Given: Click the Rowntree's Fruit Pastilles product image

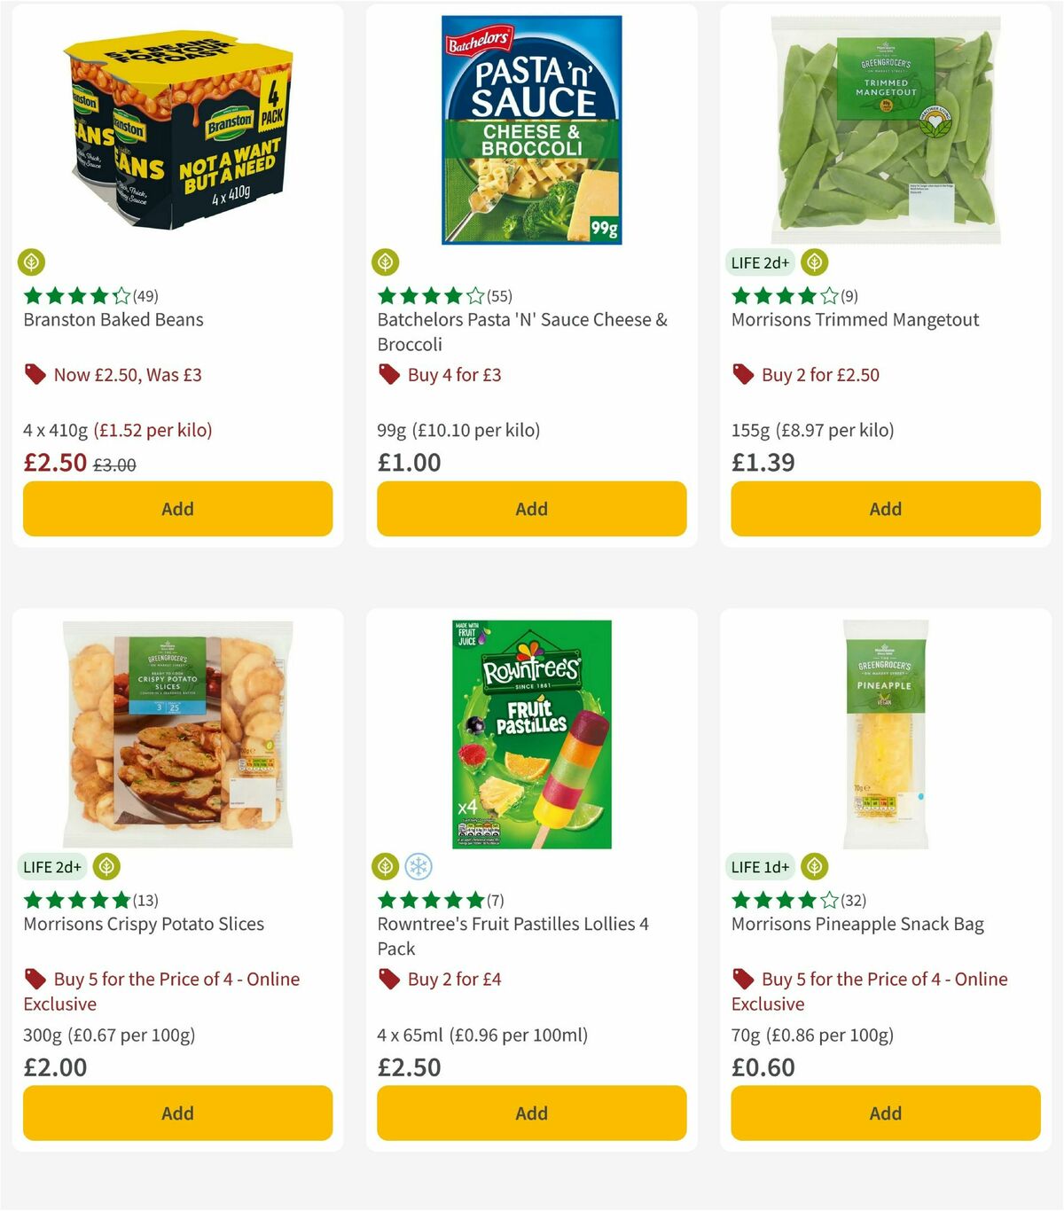Looking at the screenshot, I should click(530, 731).
